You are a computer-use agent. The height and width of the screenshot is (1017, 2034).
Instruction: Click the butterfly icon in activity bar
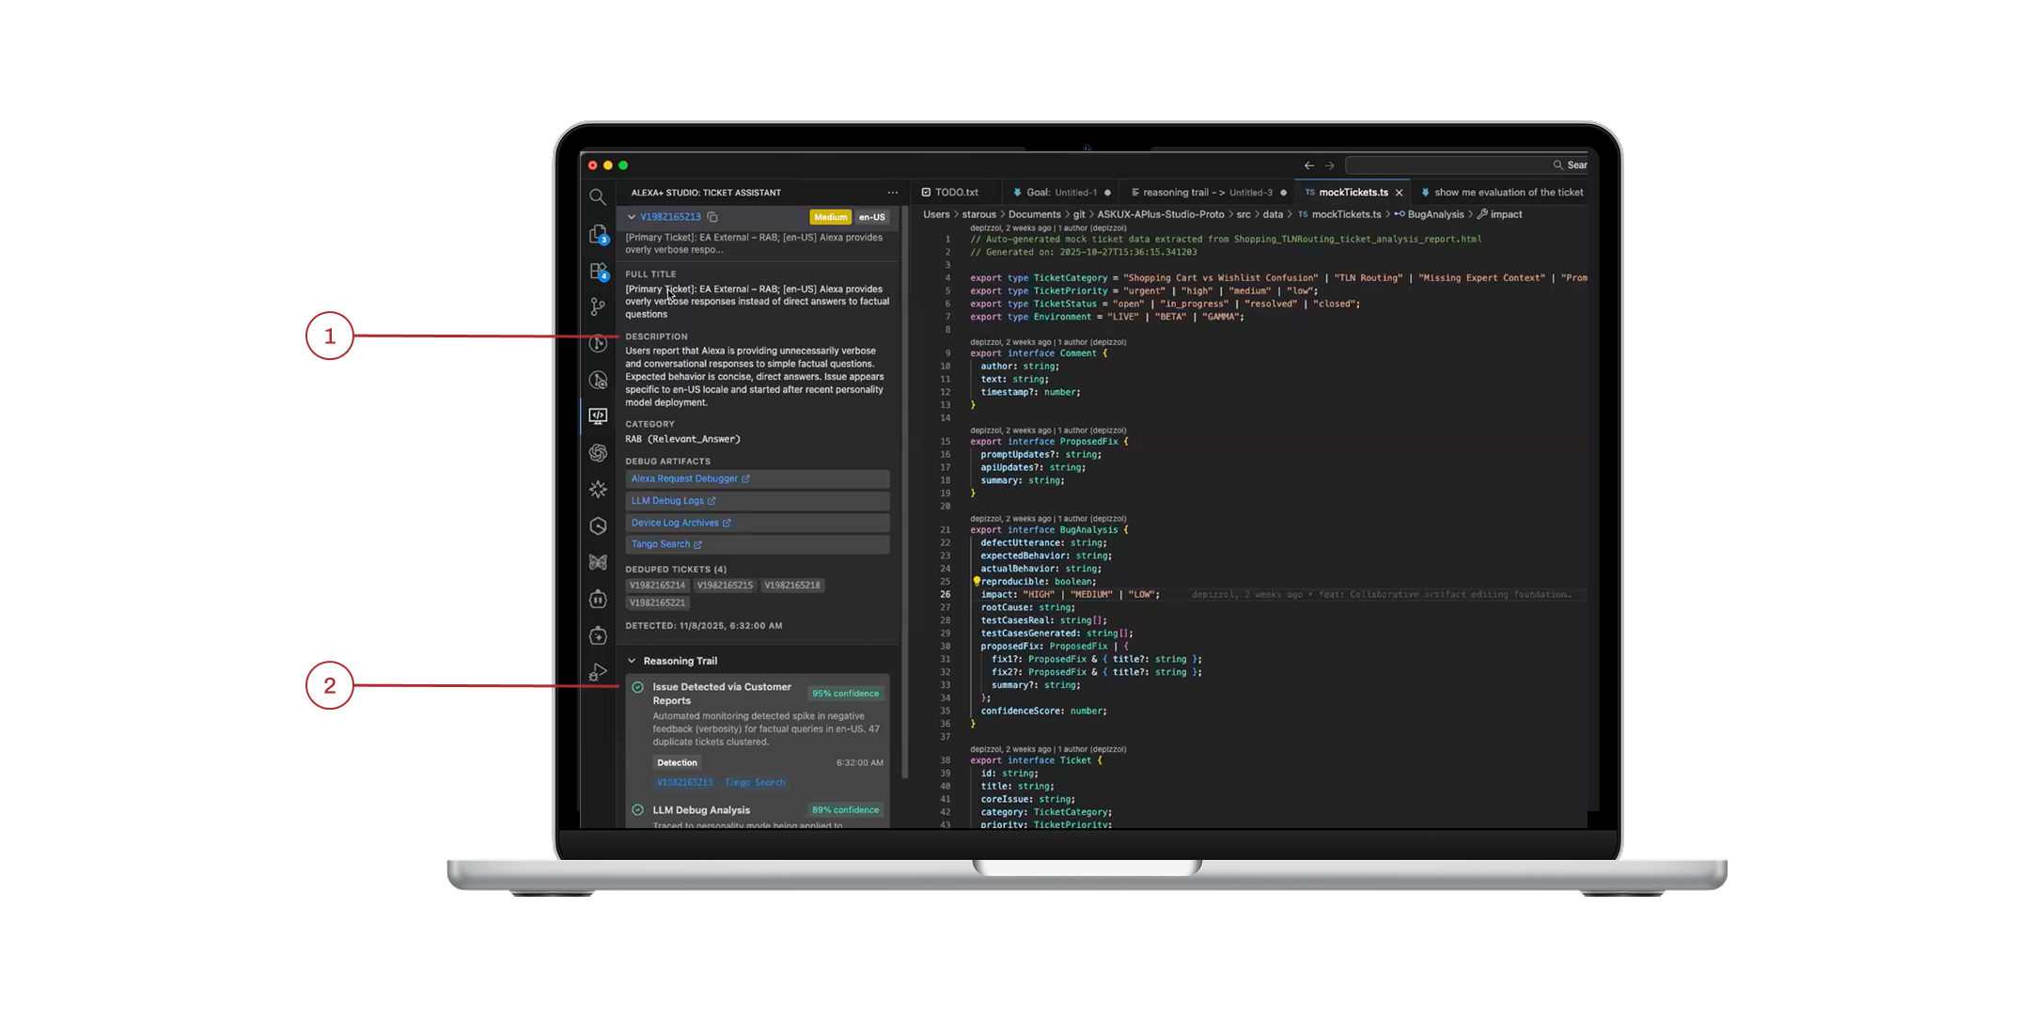(598, 562)
